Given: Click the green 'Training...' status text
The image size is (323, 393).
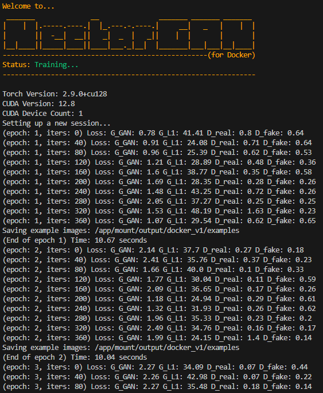Looking at the screenshot, I should click(56, 65).
